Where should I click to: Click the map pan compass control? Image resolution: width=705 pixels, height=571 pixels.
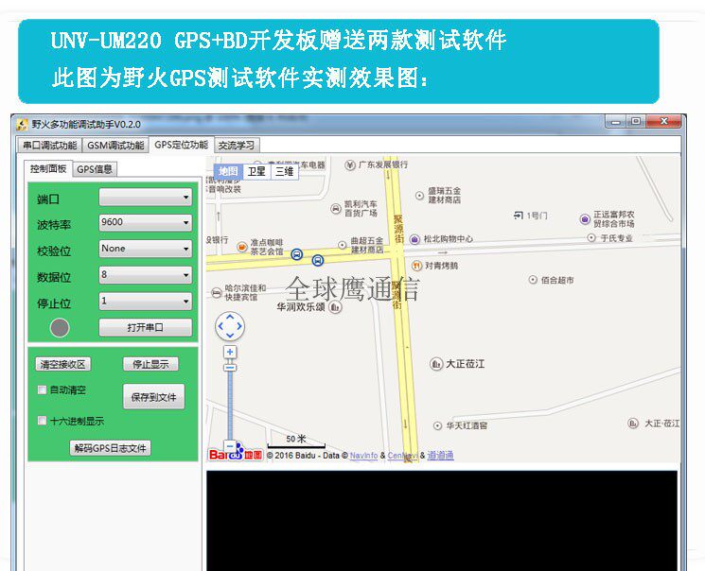pyautogui.click(x=230, y=326)
